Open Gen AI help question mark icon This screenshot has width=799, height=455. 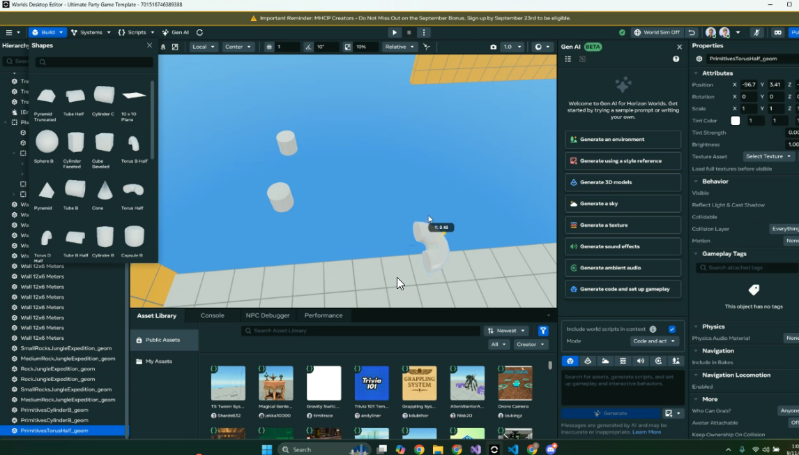(676, 59)
